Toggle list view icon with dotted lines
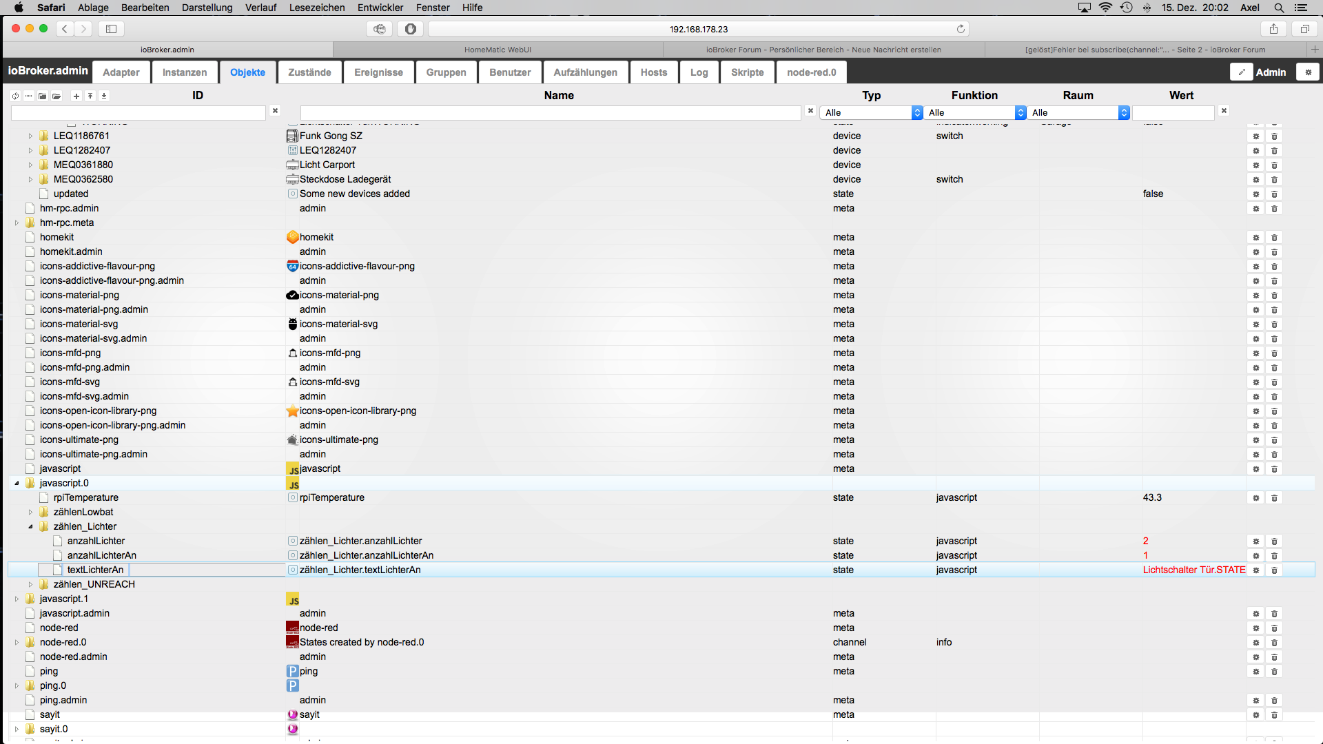1323x744 pixels. coord(28,96)
